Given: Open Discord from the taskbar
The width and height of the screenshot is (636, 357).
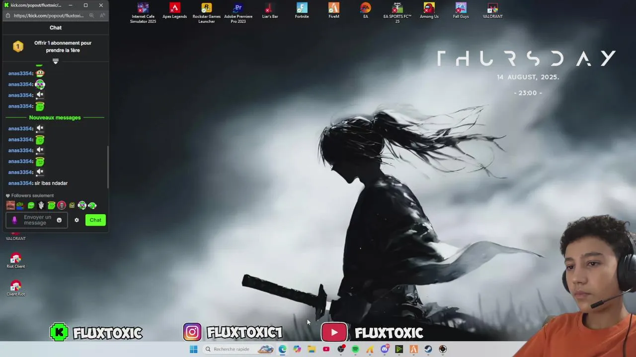Looking at the screenshot, I should 385,349.
